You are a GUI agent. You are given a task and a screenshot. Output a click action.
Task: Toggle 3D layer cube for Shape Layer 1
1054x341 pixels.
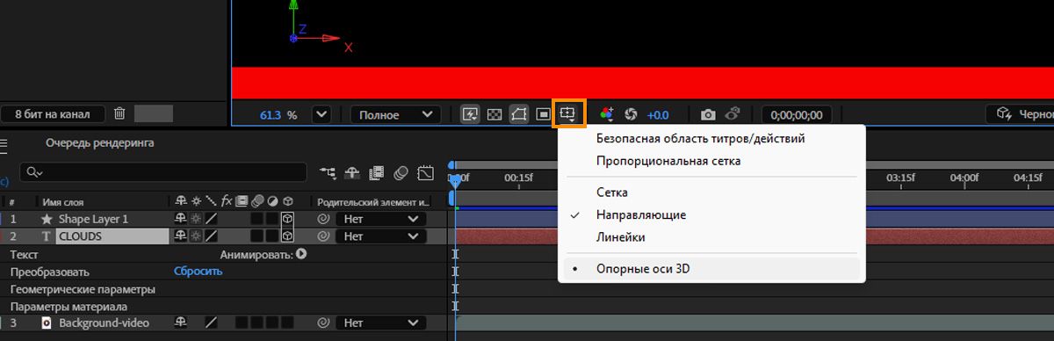(x=286, y=219)
